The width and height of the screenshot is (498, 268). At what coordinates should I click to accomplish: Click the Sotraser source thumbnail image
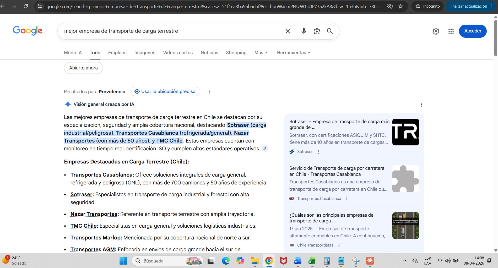tap(405, 132)
